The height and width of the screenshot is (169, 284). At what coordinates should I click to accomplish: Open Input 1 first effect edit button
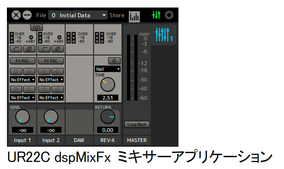(x=29, y=71)
